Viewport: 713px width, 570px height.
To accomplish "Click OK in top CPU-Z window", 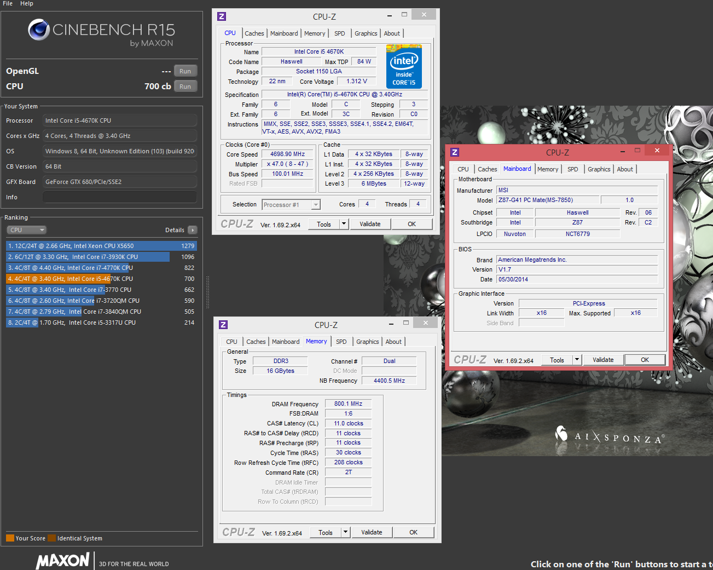I will click(412, 224).
